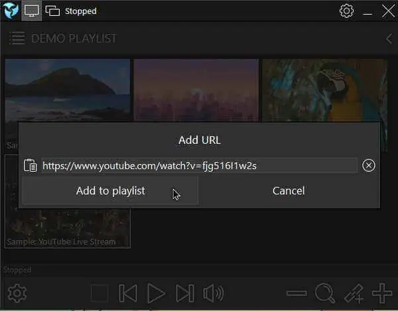Open the playlist hamburger menu

[17, 38]
